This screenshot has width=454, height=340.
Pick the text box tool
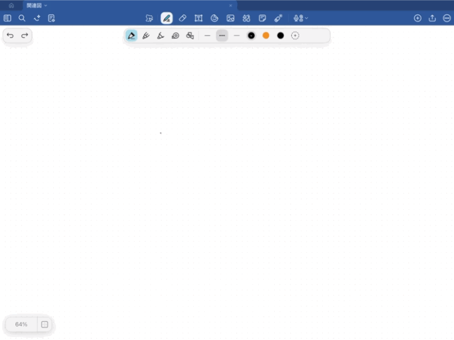[x=199, y=18]
